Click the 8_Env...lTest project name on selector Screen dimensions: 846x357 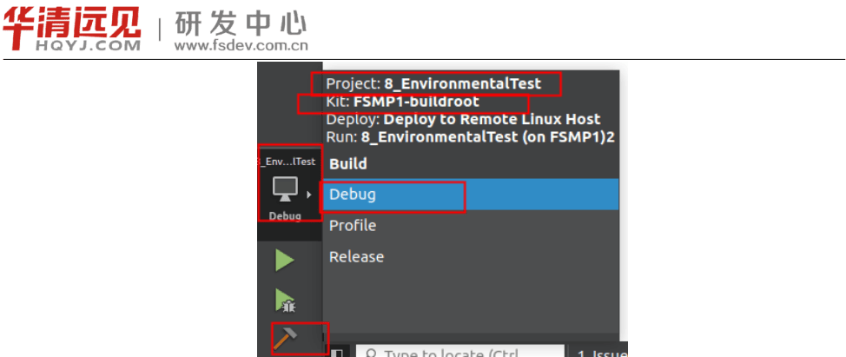click(x=286, y=162)
